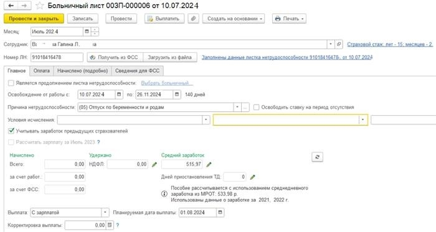Click the back arrow navigation icon
The image size is (436, 232).
coord(11,6)
